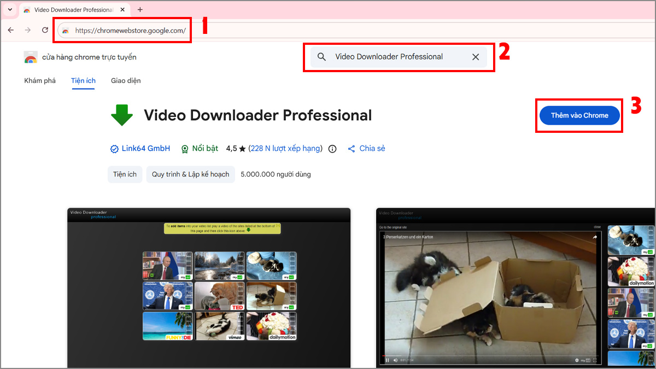The height and width of the screenshot is (369, 656).
Task: Open the browser tab list chevron
Action: click(x=9, y=9)
